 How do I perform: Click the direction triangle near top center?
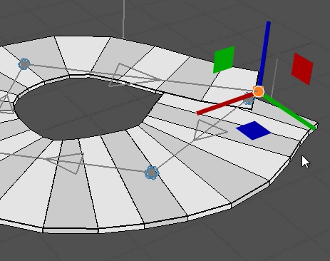point(134,75)
